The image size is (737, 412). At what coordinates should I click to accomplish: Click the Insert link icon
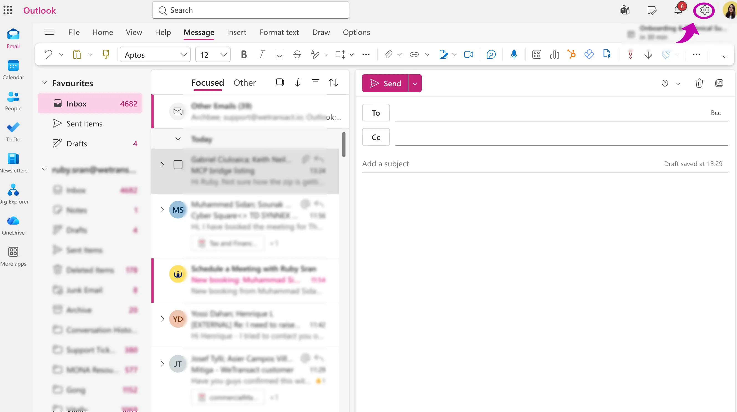pos(414,54)
